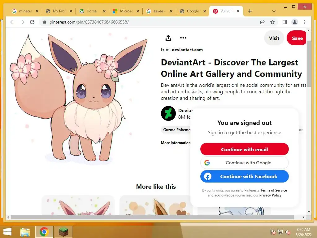Click the padlock site info icon
The width and height of the screenshot is (317, 238).
[45, 22]
